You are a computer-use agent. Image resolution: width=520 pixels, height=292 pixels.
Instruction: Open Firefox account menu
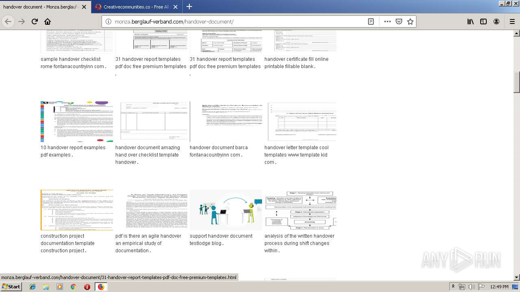coord(496,21)
